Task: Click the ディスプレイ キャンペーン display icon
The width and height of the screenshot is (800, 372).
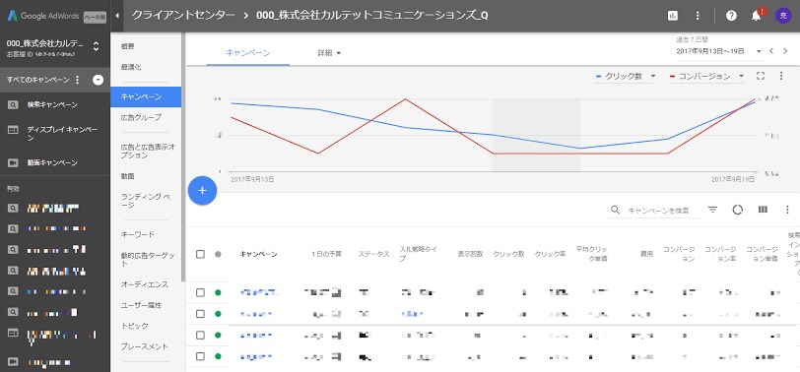Action: pos(13,131)
